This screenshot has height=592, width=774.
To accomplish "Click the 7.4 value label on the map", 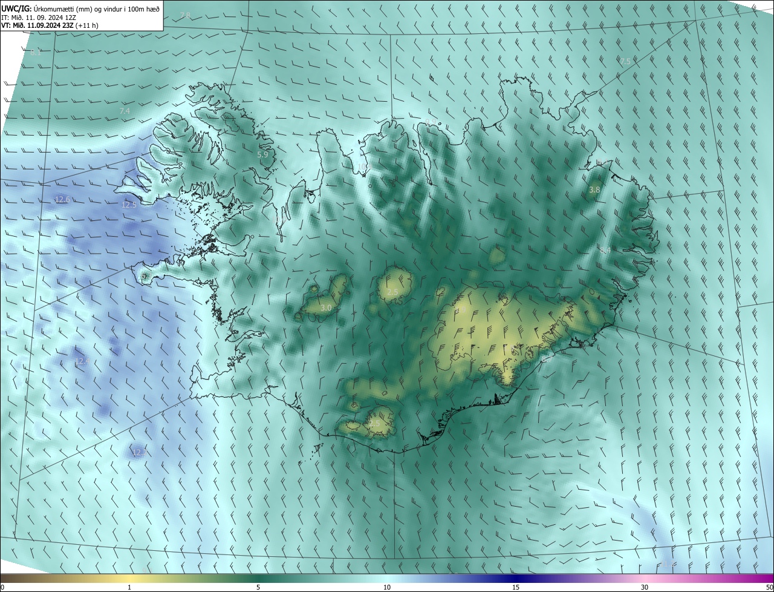I will pyautogui.click(x=125, y=111).
